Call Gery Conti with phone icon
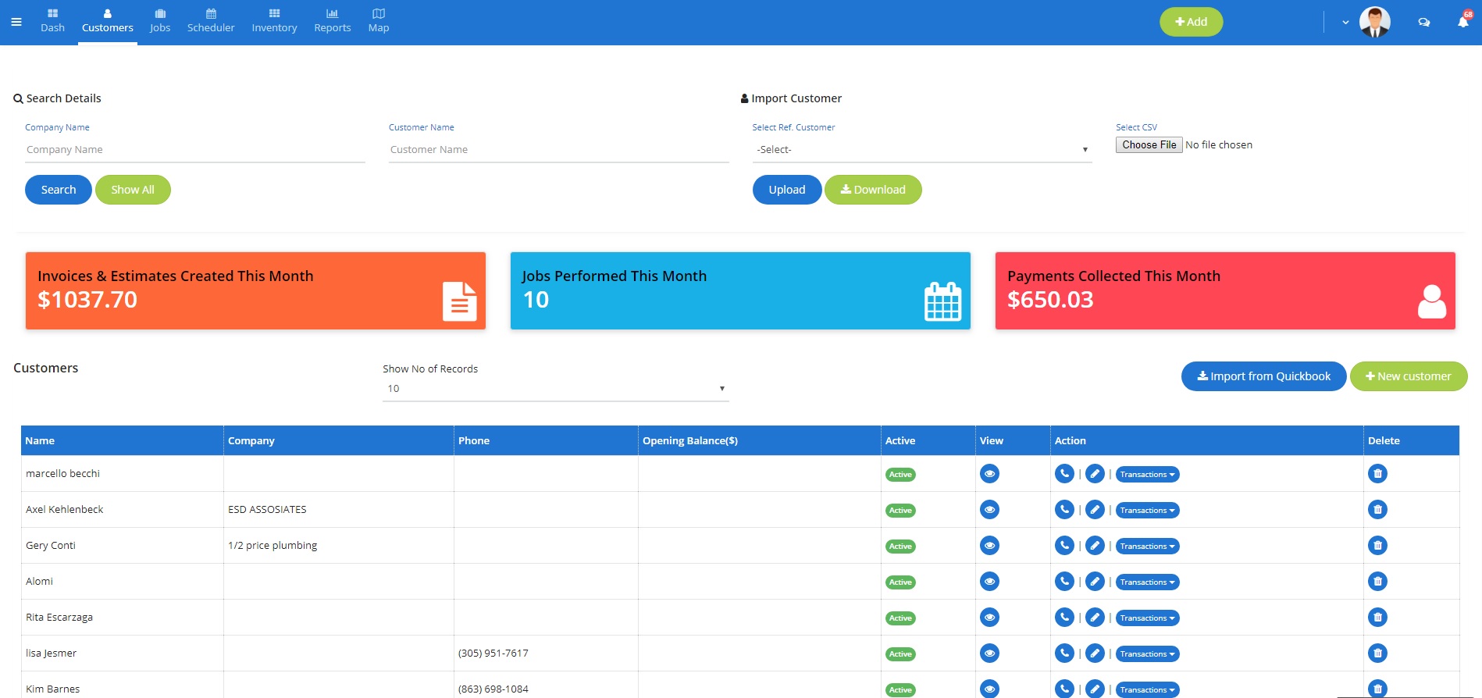Screen dimensions: 1482x698 point(1064,546)
